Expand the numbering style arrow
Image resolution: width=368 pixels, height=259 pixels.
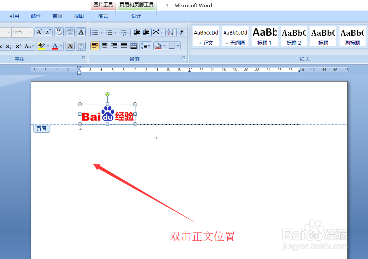click(115, 32)
